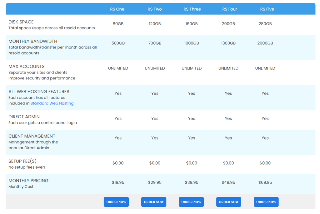Screen dimensions: 320x214
Task: Click the 'Monthly Cost' subtitle
Action: [21, 186]
